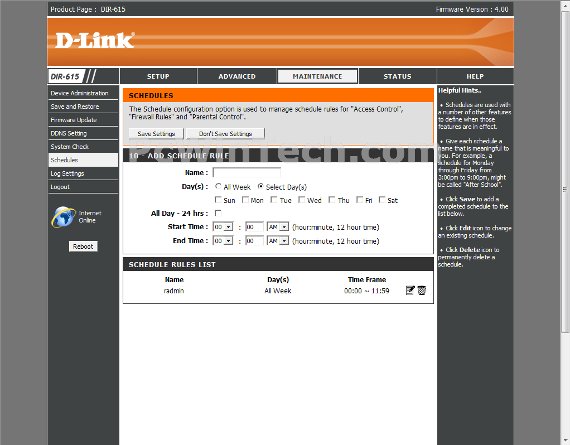Check the Wed checkbox
This screenshot has height=445, width=570.
(x=302, y=200)
